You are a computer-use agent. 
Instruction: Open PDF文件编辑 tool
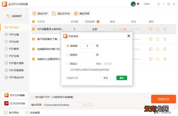14,95
